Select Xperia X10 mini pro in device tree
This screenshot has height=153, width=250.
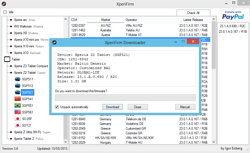(31, 40)
